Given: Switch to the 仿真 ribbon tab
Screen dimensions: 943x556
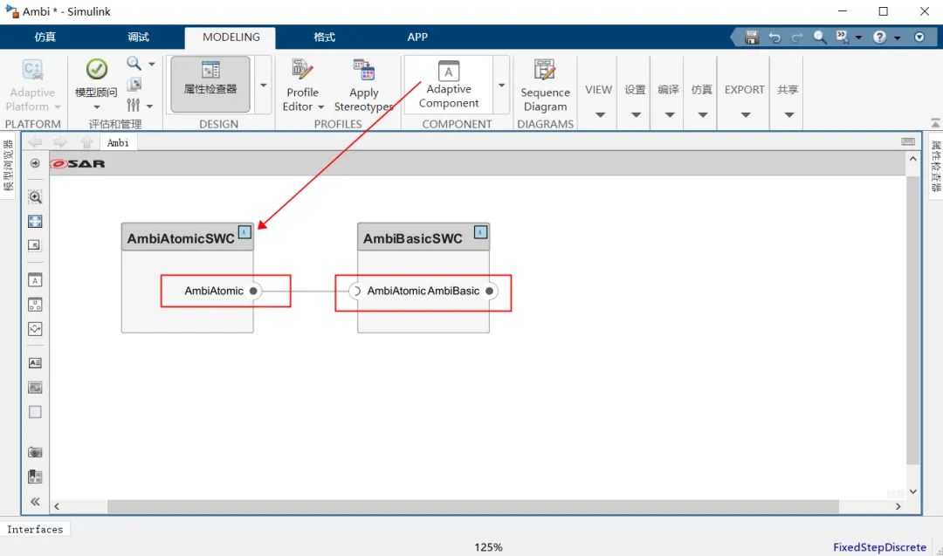Looking at the screenshot, I should point(45,38).
